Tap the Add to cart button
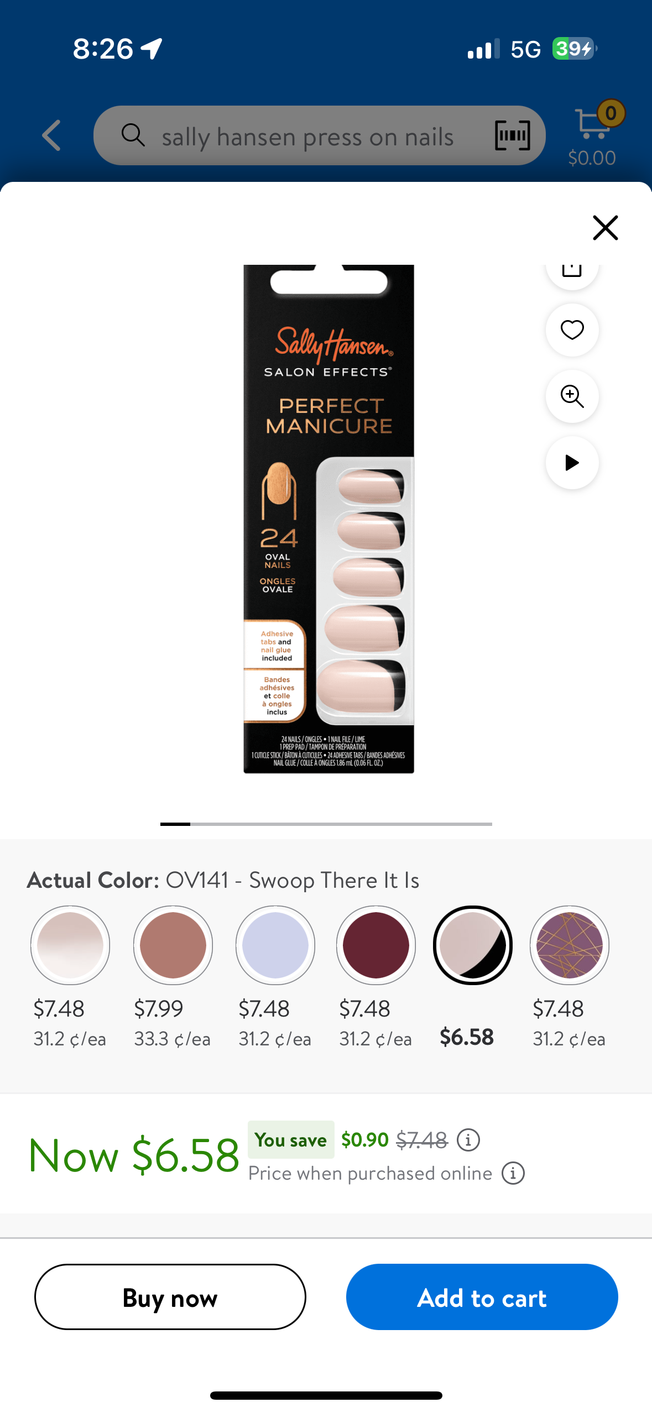This screenshot has height=1413, width=652. (482, 1297)
